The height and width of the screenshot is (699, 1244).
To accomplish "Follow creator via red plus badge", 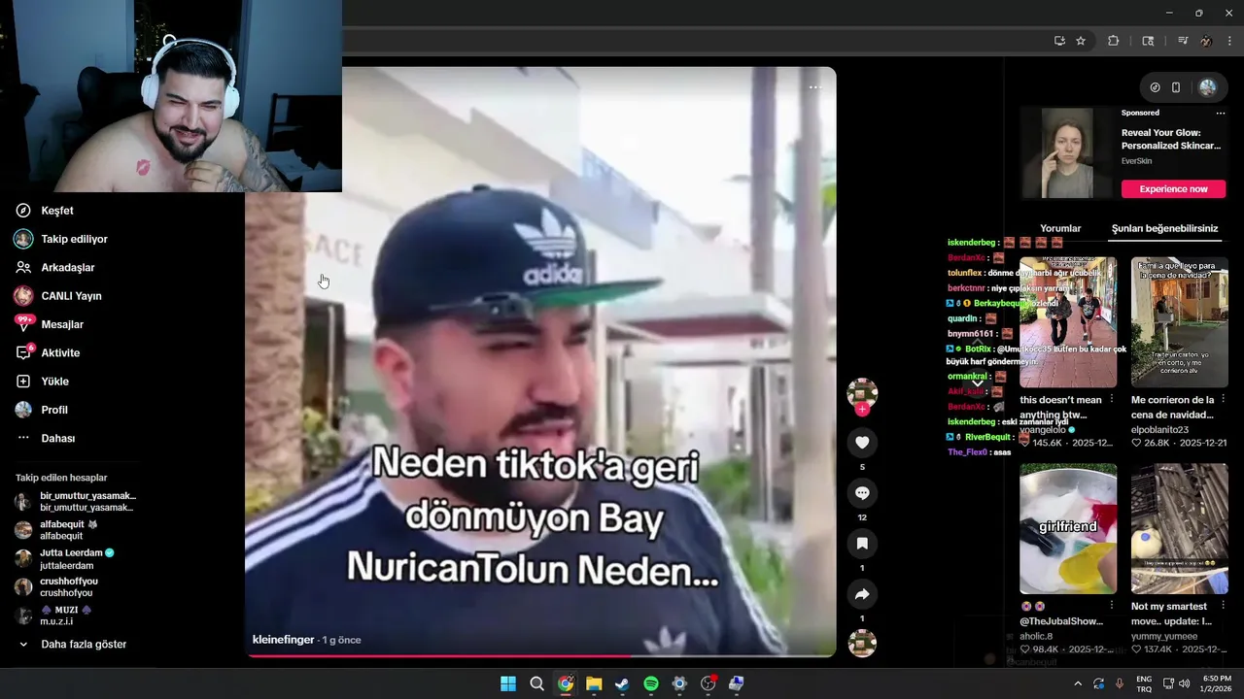I will click(862, 410).
